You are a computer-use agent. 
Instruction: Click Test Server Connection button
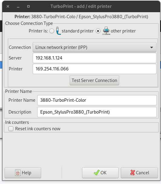tap(94, 80)
